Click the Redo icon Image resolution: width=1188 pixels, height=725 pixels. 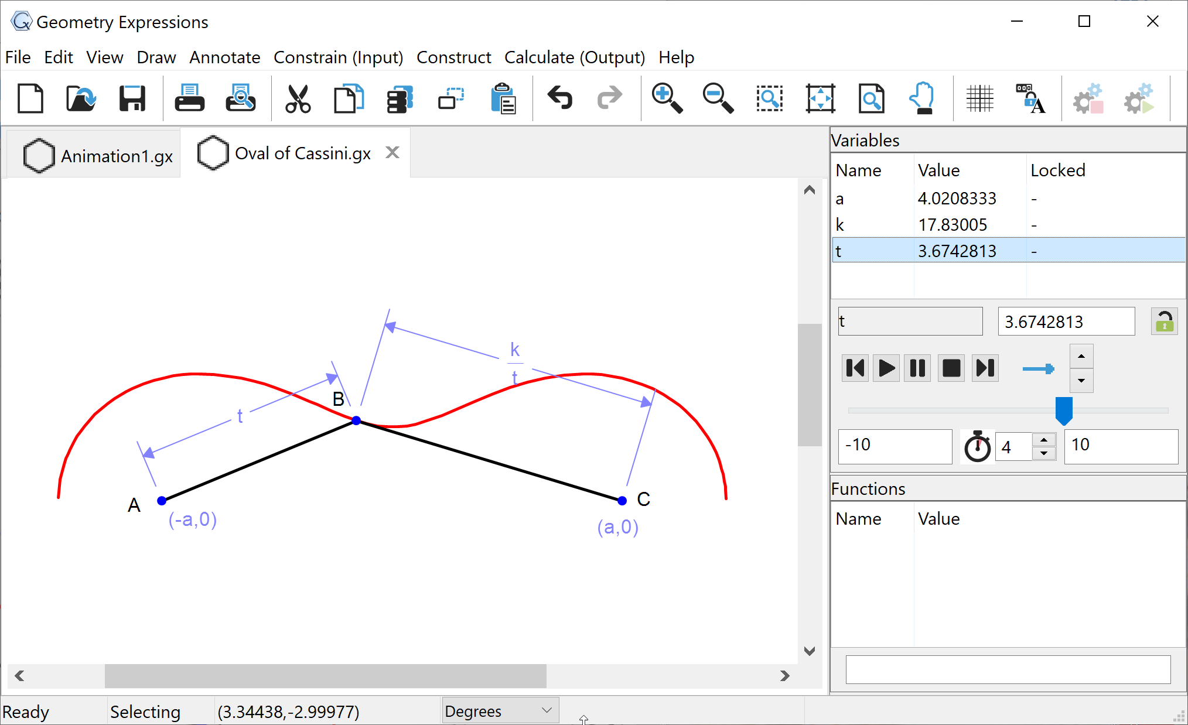pyautogui.click(x=609, y=98)
